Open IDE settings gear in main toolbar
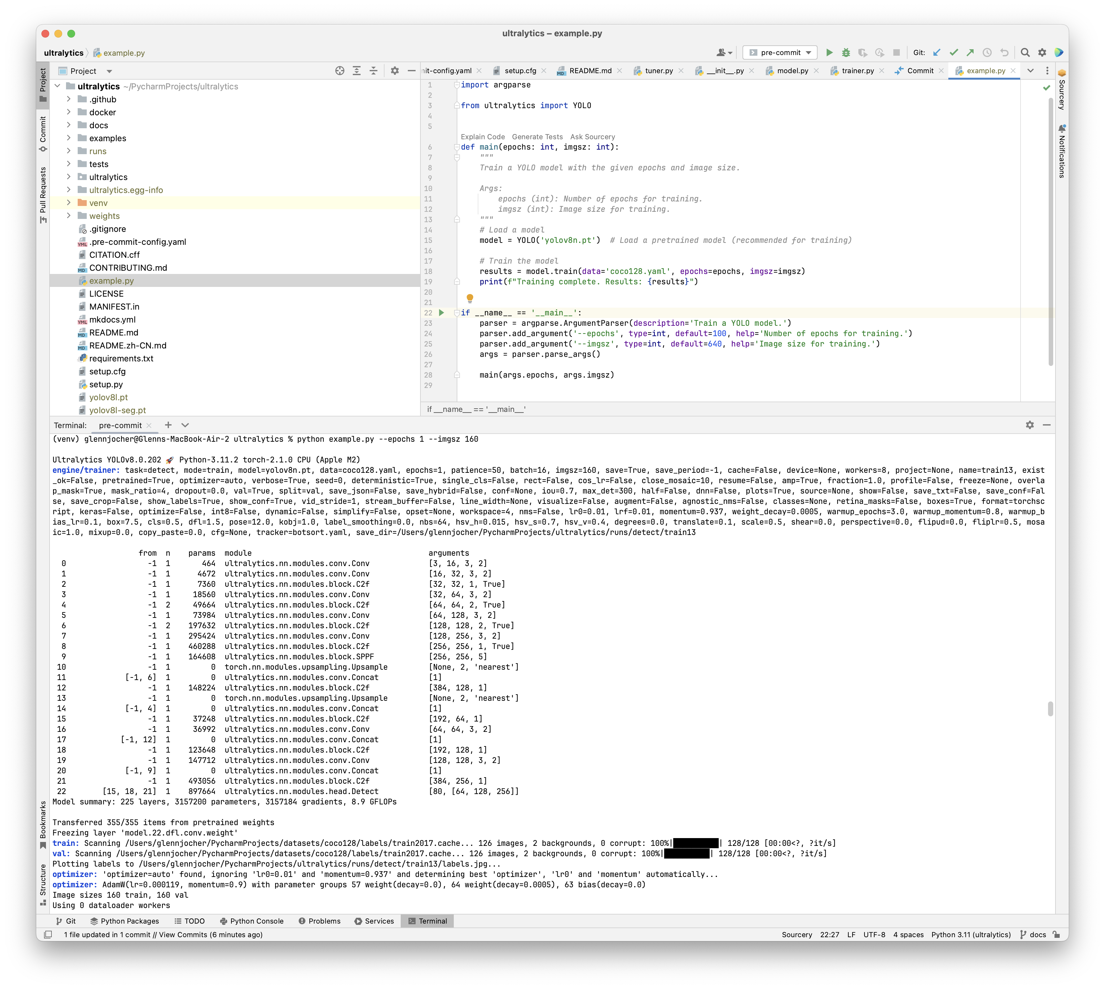The image size is (1105, 989). click(1042, 53)
